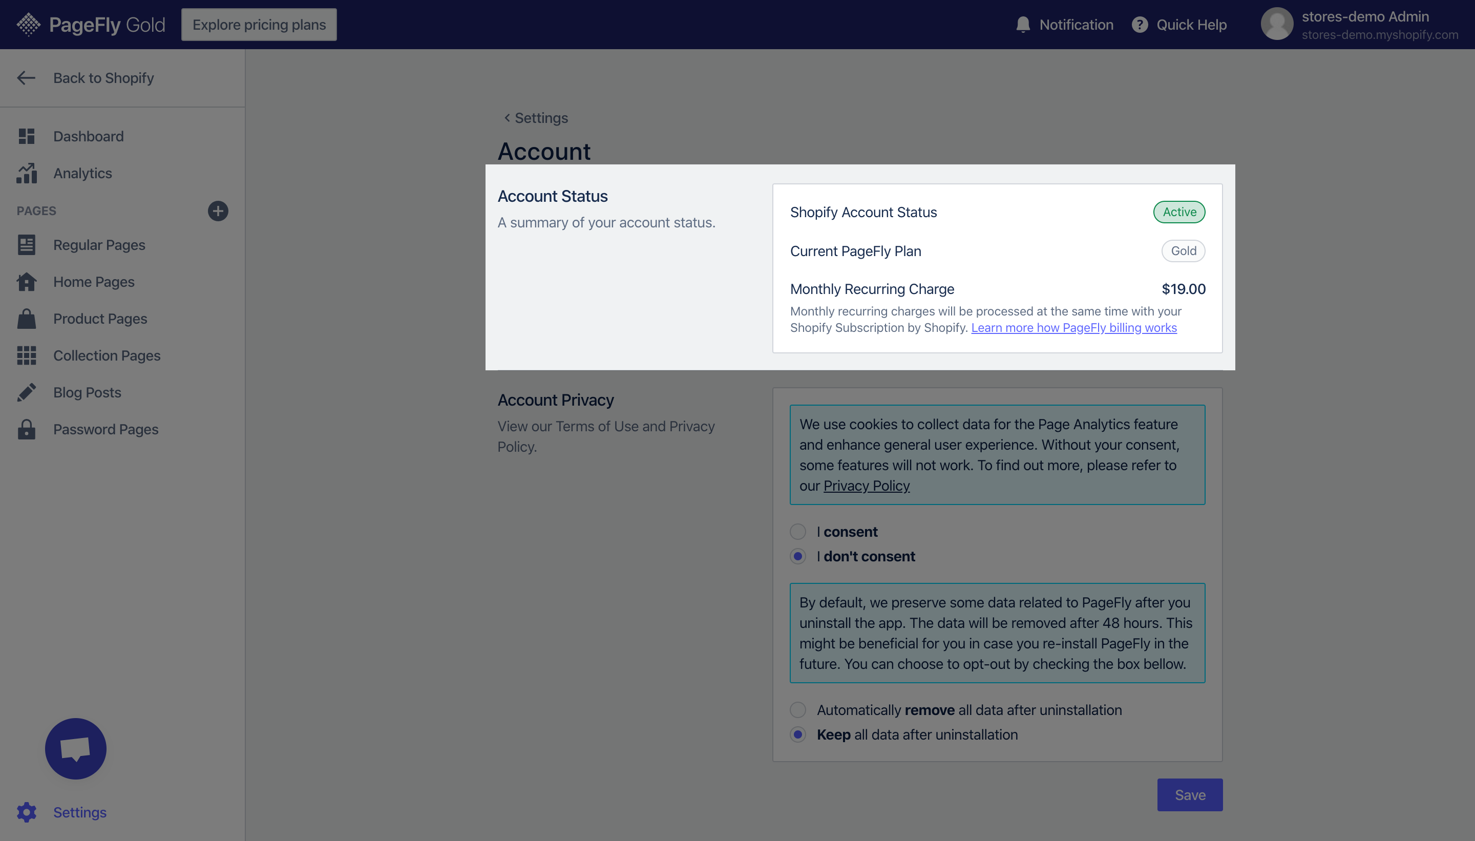Screen dimensions: 1475x841
Task: Open Analytics in the sidebar
Action: click(82, 173)
